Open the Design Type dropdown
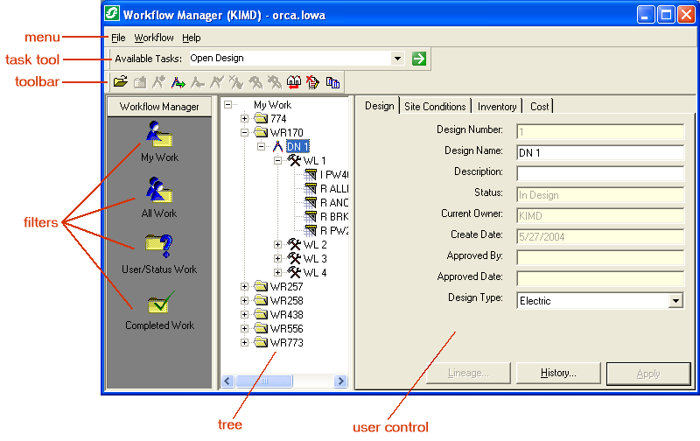Screen dimensions: 700x441 (675, 301)
